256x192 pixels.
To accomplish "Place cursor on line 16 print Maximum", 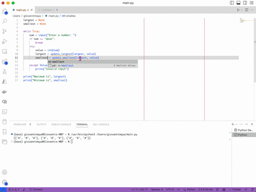I will click(44, 76).
